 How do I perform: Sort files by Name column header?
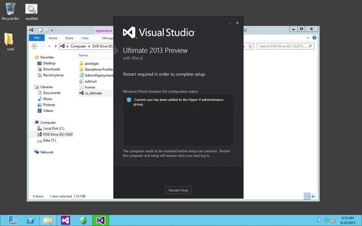pyautogui.click(x=83, y=55)
